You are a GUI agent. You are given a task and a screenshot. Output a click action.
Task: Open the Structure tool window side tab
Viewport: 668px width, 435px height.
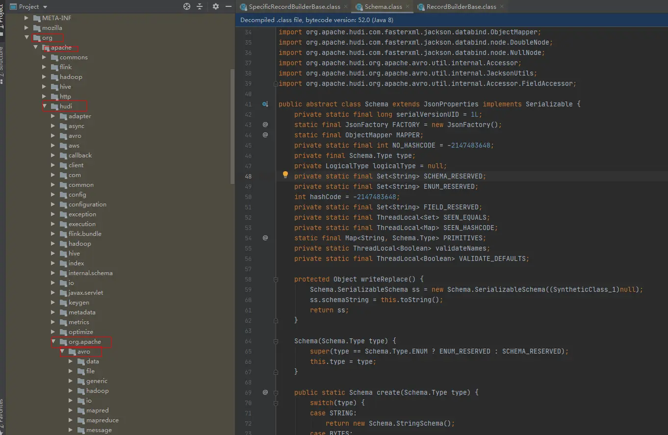[2, 64]
